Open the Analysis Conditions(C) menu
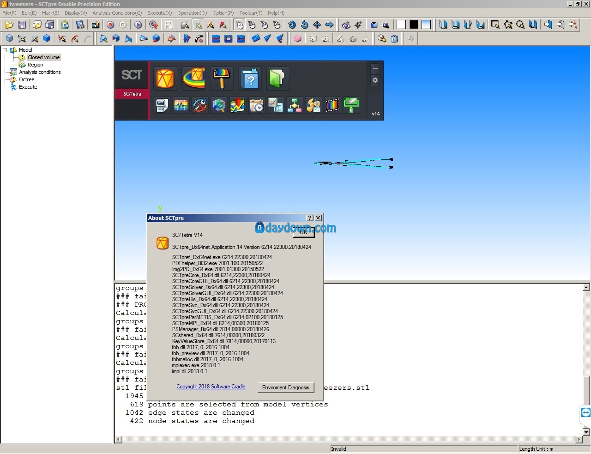The image size is (591, 454). (117, 13)
